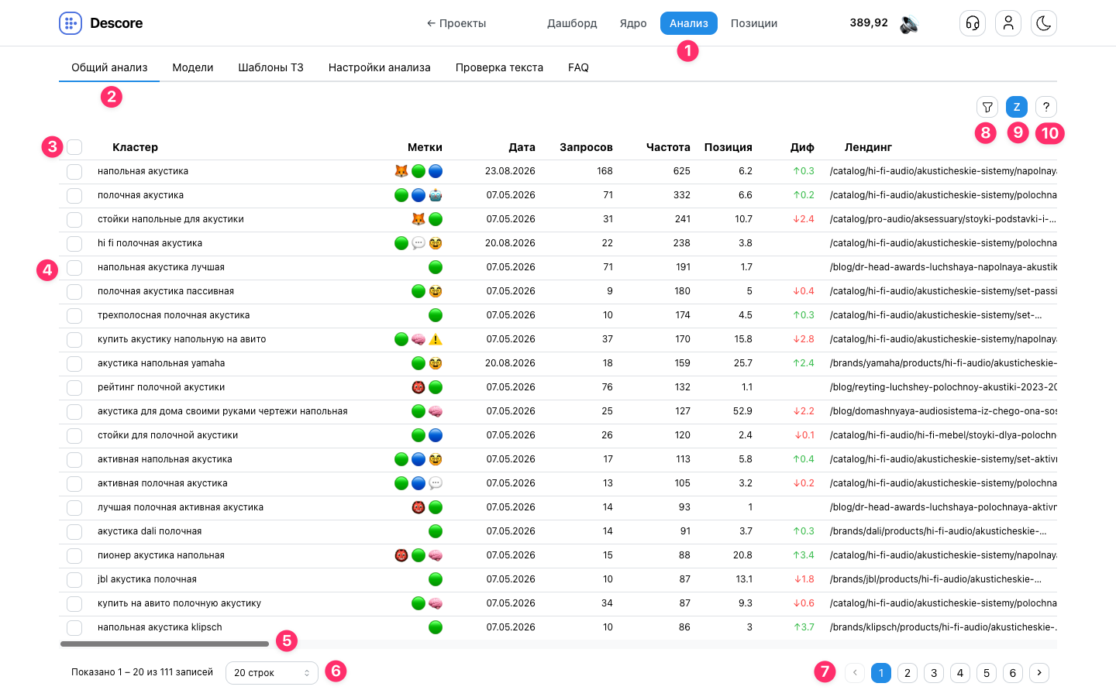Click blue label in стойки для полочной акустики row
Viewport: 1116px width, 697px height.
(436, 435)
